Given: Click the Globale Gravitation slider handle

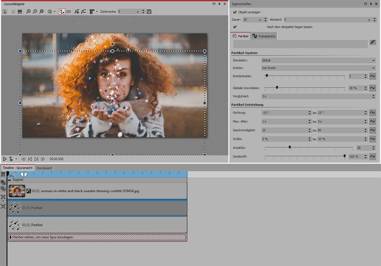Looking at the screenshot, I should tap(277, 87).
